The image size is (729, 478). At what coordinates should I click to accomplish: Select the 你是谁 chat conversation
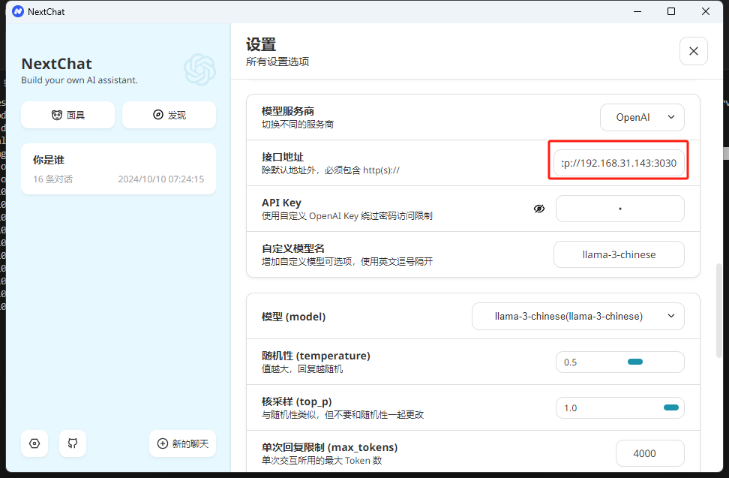pos(118,169)
